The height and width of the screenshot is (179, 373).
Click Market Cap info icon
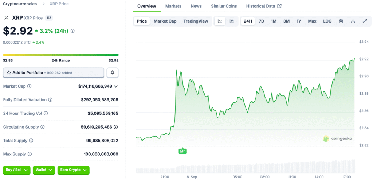pos(29,86)
